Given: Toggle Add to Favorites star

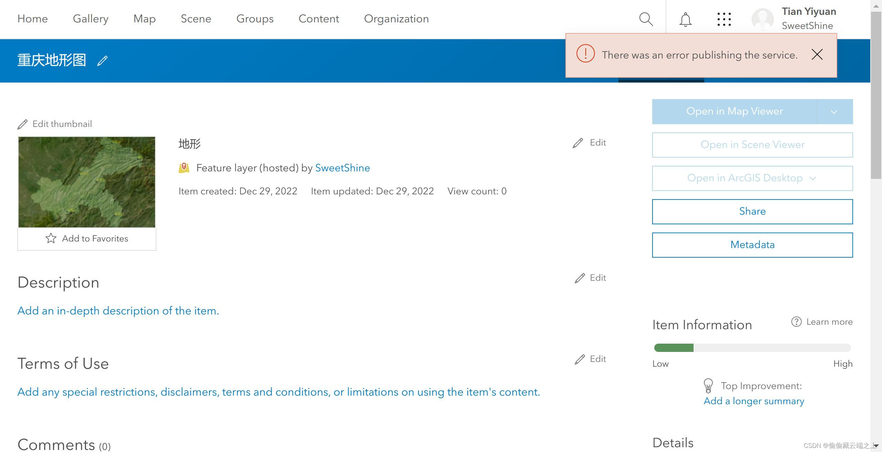Looking at the screenshot, I should click(51, 238).
